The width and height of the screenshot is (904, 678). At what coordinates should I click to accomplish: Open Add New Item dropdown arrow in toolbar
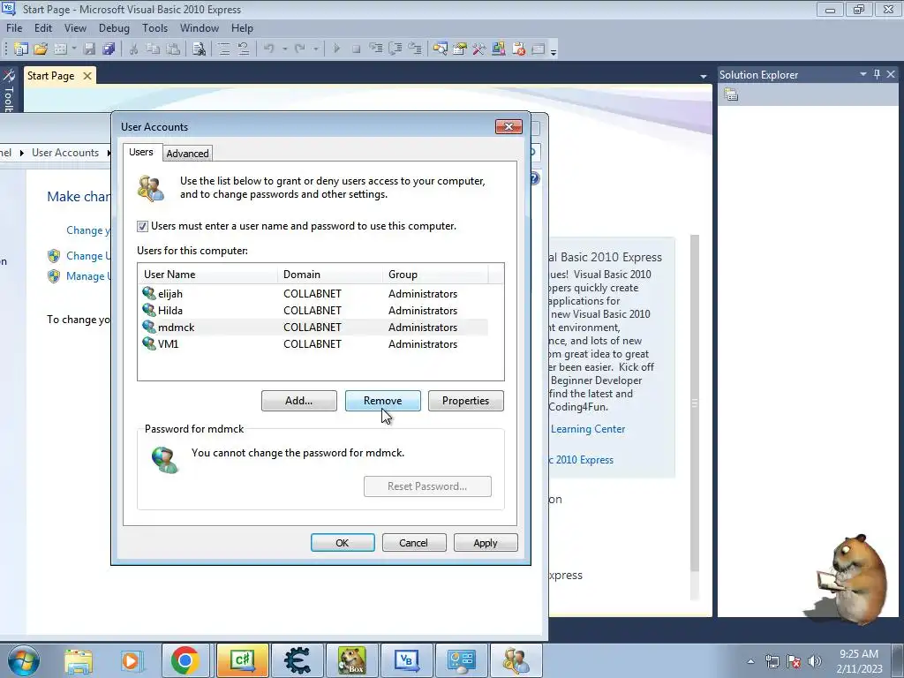click(74, 49)
